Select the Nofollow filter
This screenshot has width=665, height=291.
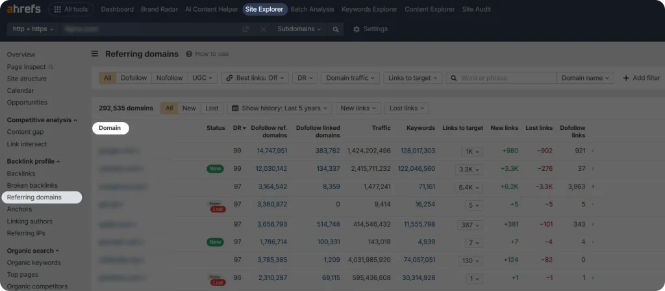click(x=169, y=78)
